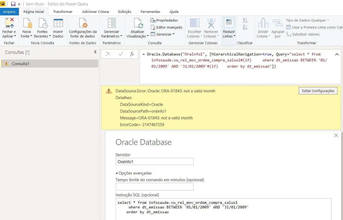Close the Oracle Database dialog
Image resolution: width=343 pixels, height=220 pixels.
pos(336,135)
